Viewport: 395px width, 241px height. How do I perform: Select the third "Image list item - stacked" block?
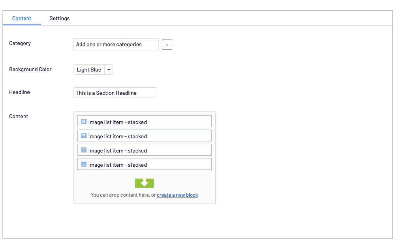tap(145, 150)
